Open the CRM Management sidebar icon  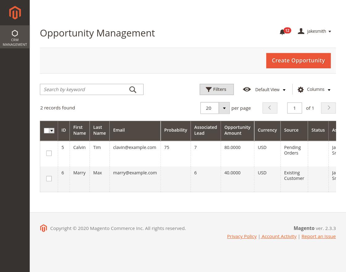(15, 36)
